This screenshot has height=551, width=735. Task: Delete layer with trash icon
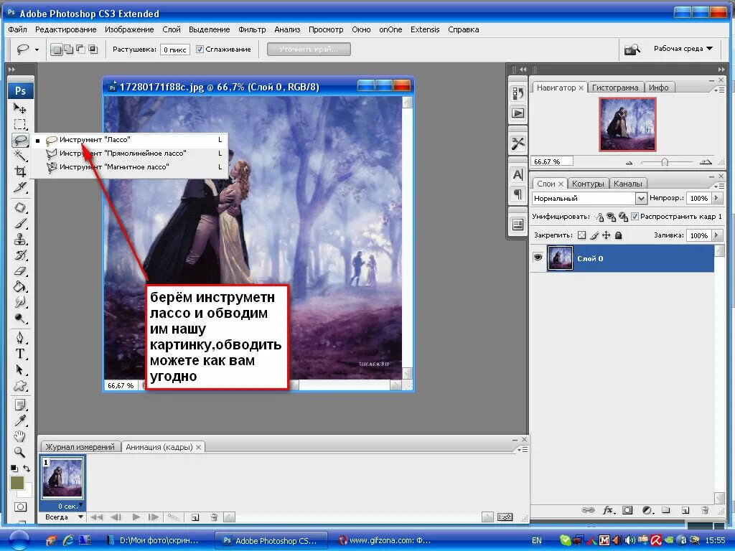(705, 510)
